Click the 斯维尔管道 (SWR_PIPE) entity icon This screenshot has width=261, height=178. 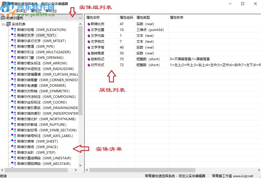pyautogui.click(x=13, y=46)
